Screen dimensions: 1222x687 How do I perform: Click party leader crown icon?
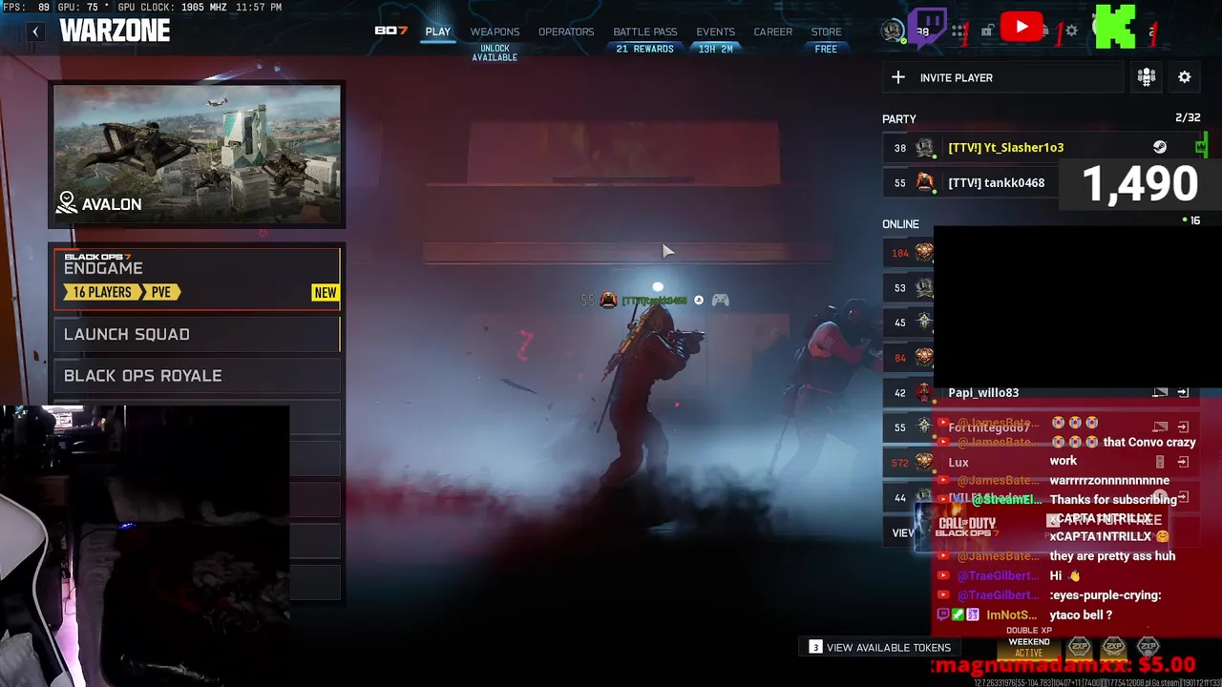(1201, 146)
